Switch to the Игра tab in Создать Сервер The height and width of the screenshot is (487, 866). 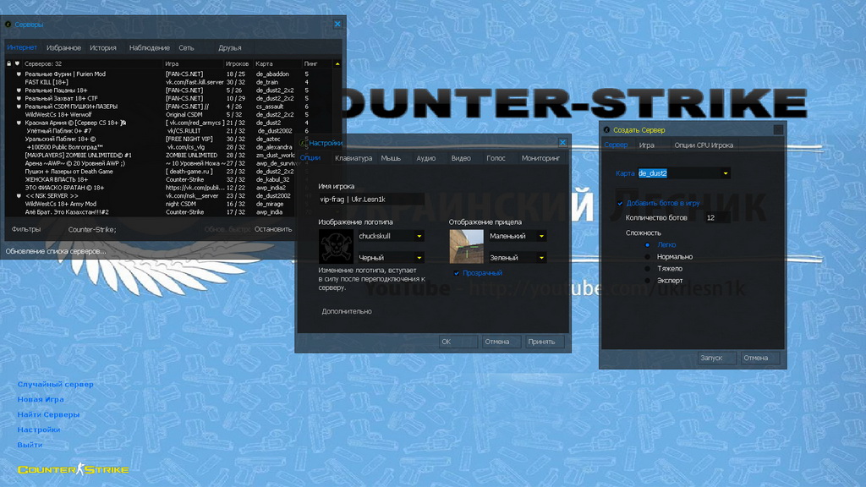647,145
